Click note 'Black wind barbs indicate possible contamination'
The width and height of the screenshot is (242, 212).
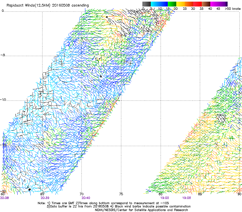[x=153, y=206]
